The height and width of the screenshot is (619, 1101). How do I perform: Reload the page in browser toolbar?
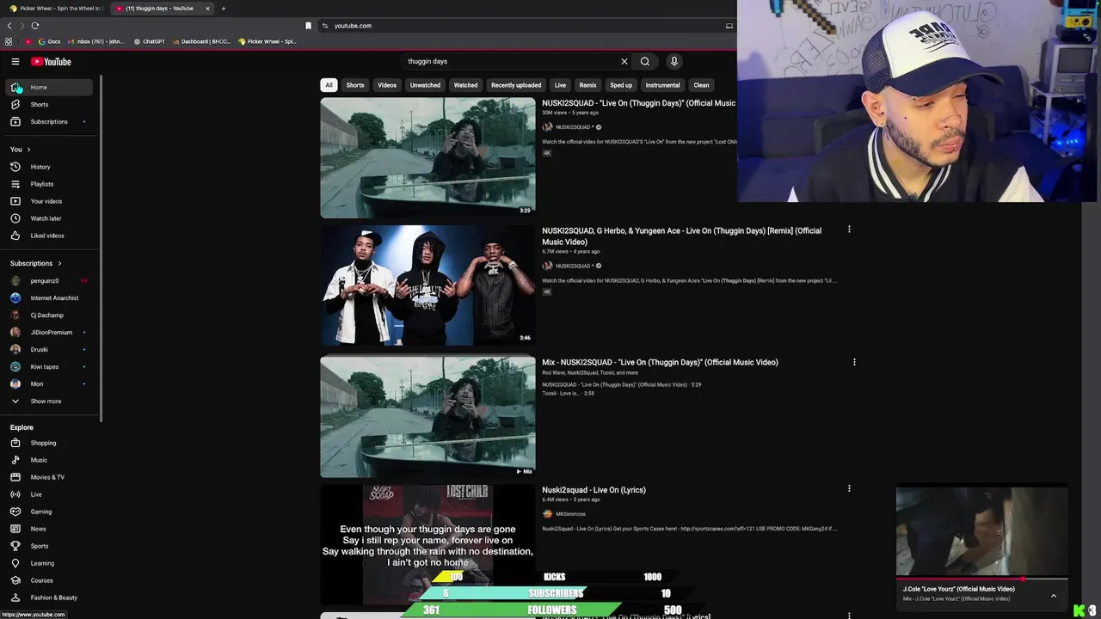tap(35, 26)
